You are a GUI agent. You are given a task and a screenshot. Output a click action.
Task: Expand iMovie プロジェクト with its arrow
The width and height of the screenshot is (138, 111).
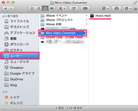click(x=87, y=20)
